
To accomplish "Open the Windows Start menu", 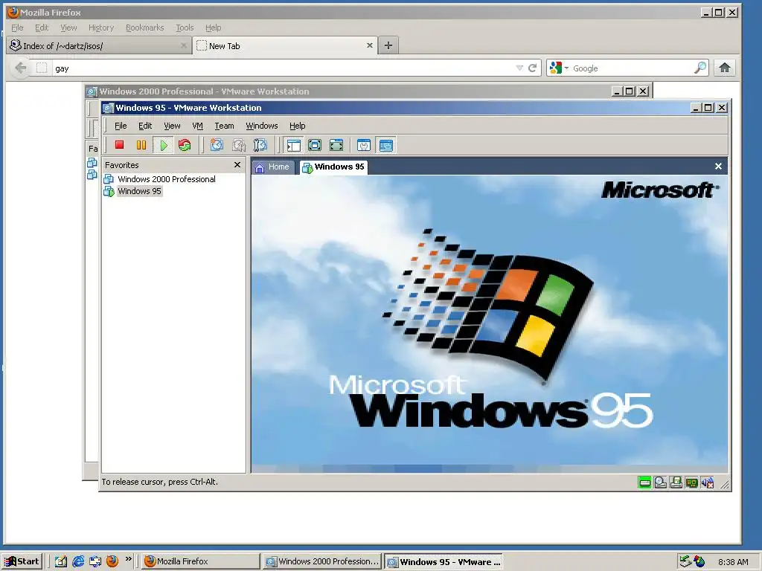I will pyautogui.click(x=22, y=562).
